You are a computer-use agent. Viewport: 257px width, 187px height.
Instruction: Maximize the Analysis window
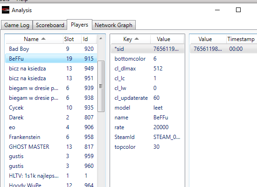point(238,10)
